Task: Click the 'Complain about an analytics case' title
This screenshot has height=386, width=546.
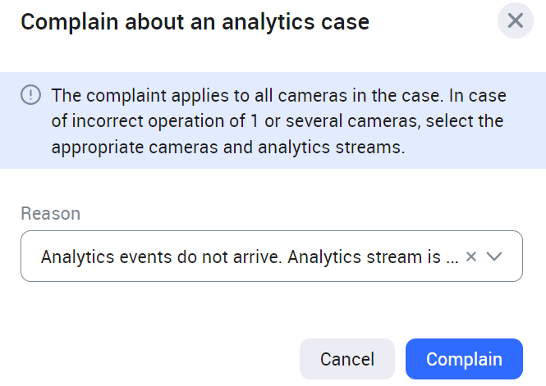Action: (195, 22)
